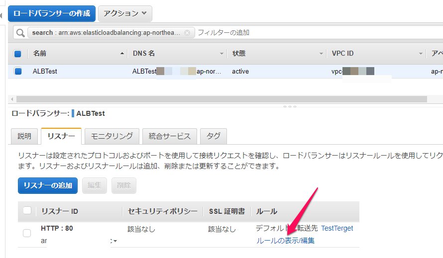Click the ロードバランサーの作成 button
Screen dimensions: 443x258
(x=52, y=13)
